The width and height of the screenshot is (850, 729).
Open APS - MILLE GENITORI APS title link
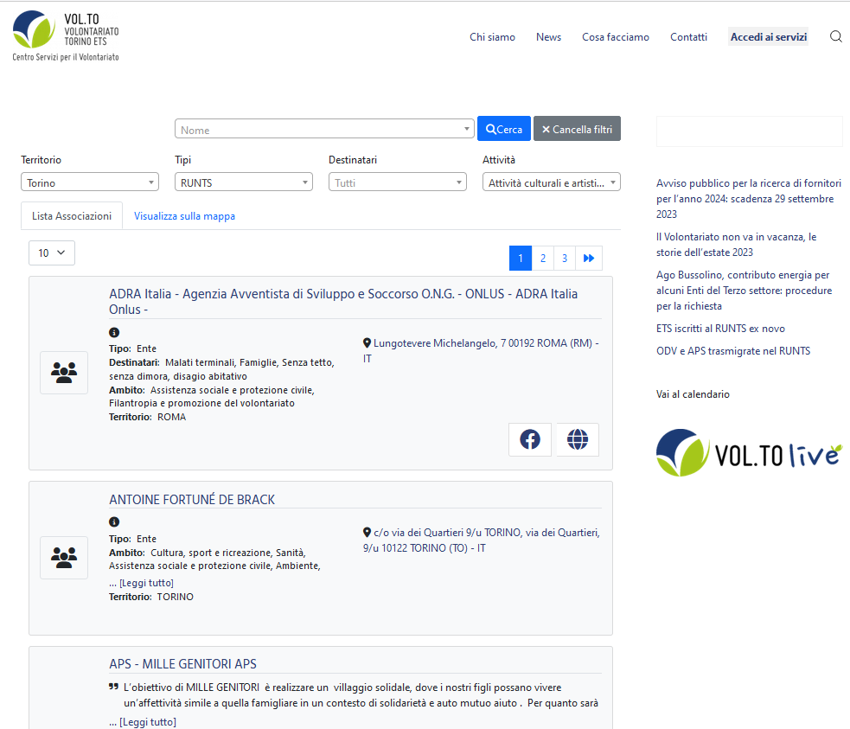(x=182, y=664)
